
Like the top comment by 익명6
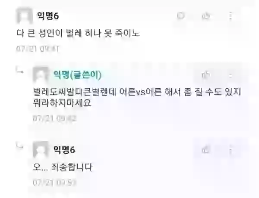[x=206, y=16]
